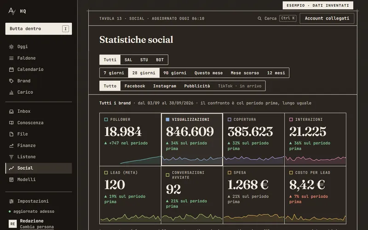Screen dimensions: 368x230
Task: Show only Pubblicità stats
Action: [x=197, y=86]
